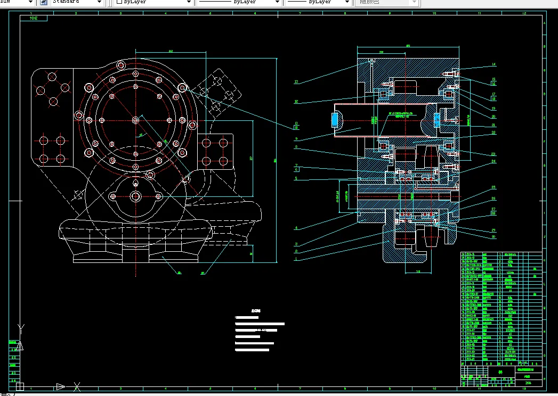
Task: Select part balloon number 24
Action: point(494,161)
